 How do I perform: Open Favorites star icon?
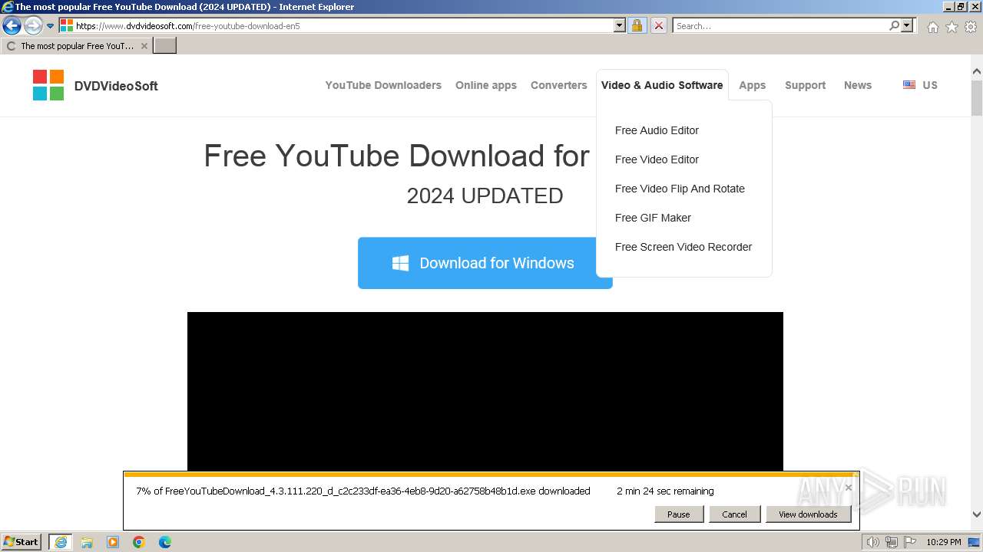[952, 27]
